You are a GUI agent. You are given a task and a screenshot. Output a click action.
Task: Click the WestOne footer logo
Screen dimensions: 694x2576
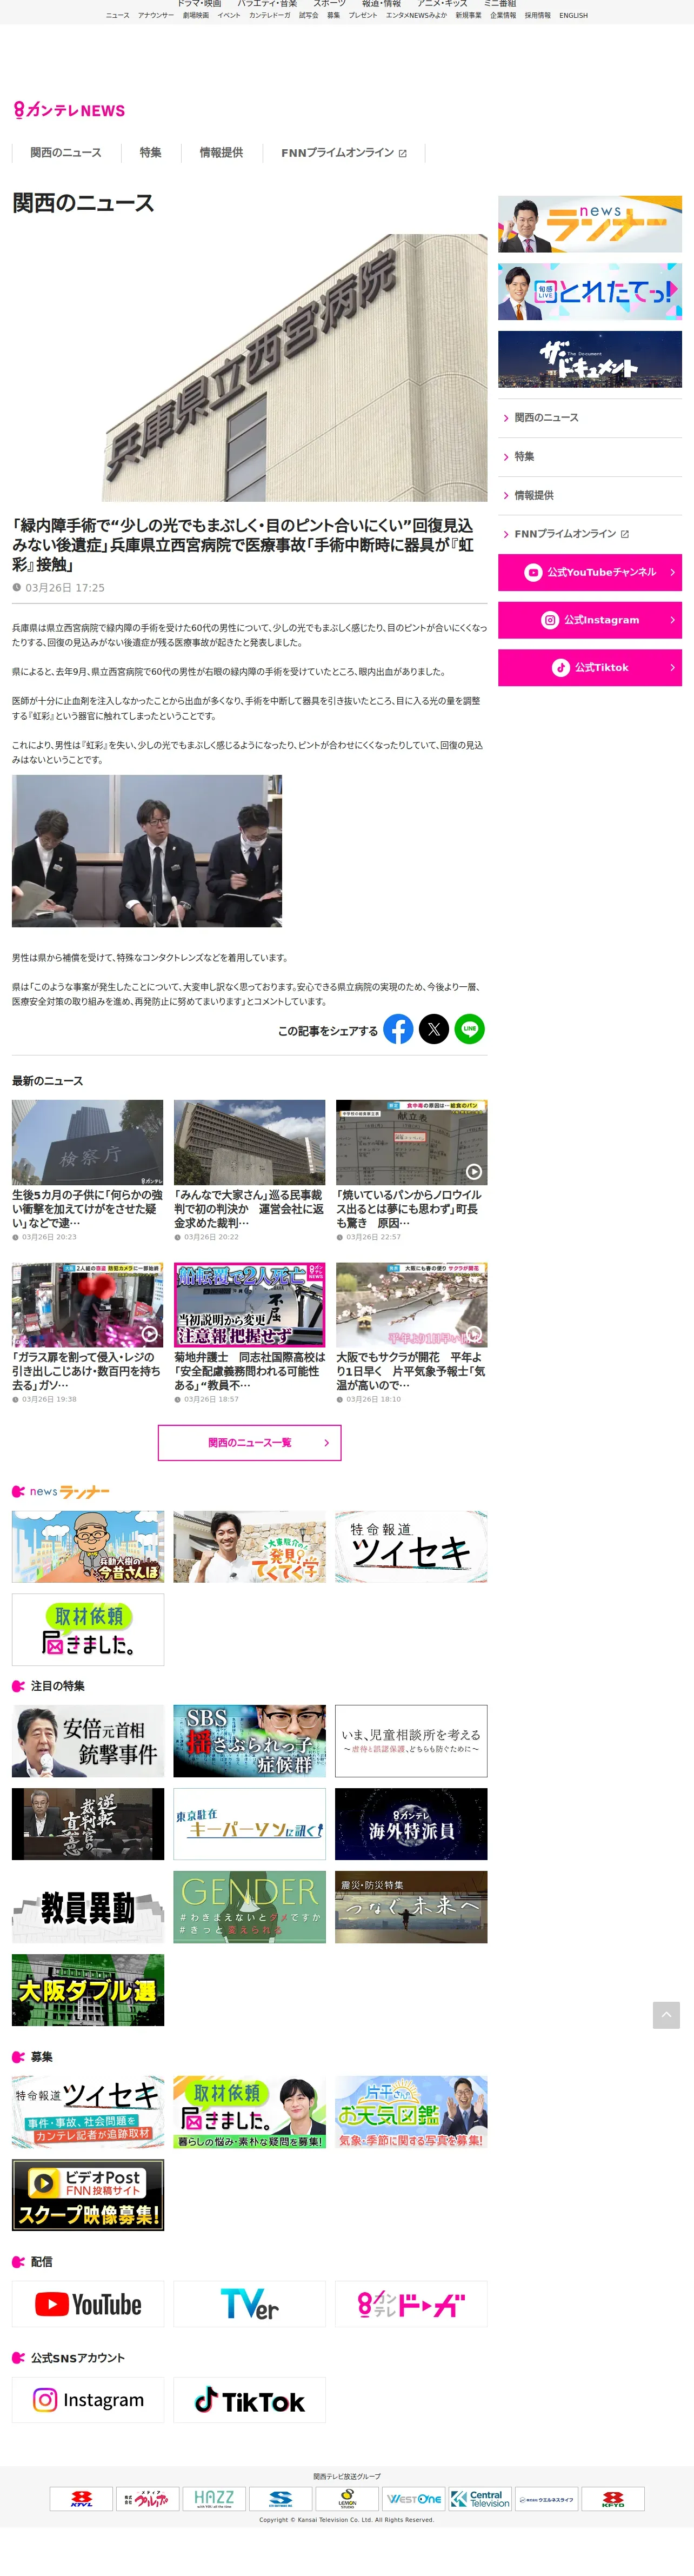414,2499
